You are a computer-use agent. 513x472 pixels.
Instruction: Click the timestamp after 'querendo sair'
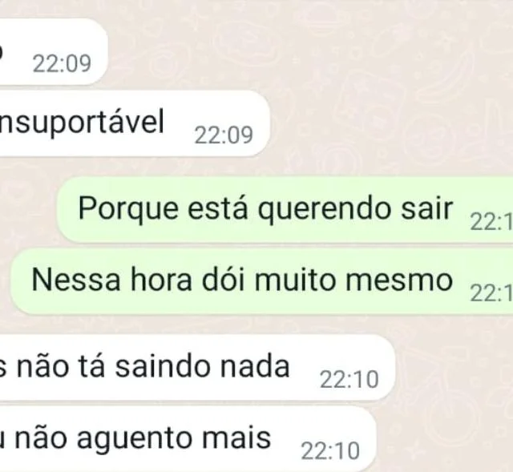click(x=491, y=222)
